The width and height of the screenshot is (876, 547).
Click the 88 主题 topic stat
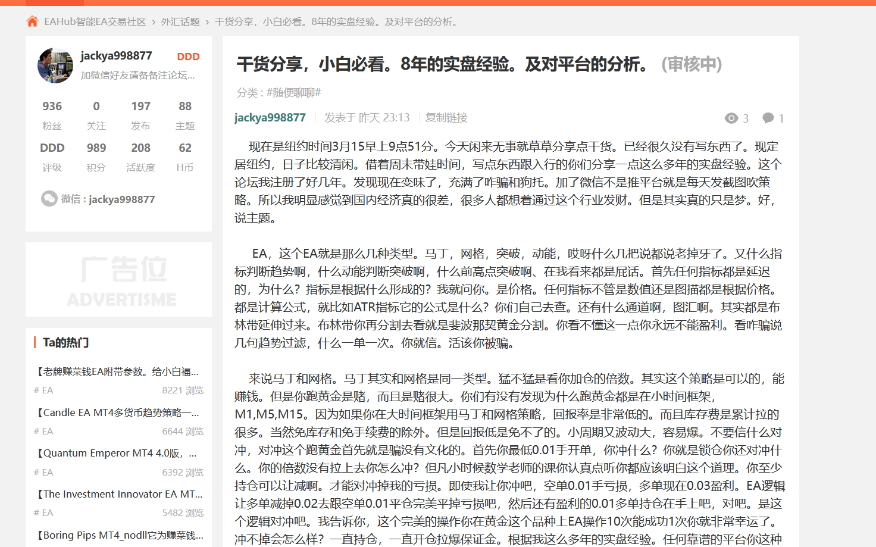[185, 114]
